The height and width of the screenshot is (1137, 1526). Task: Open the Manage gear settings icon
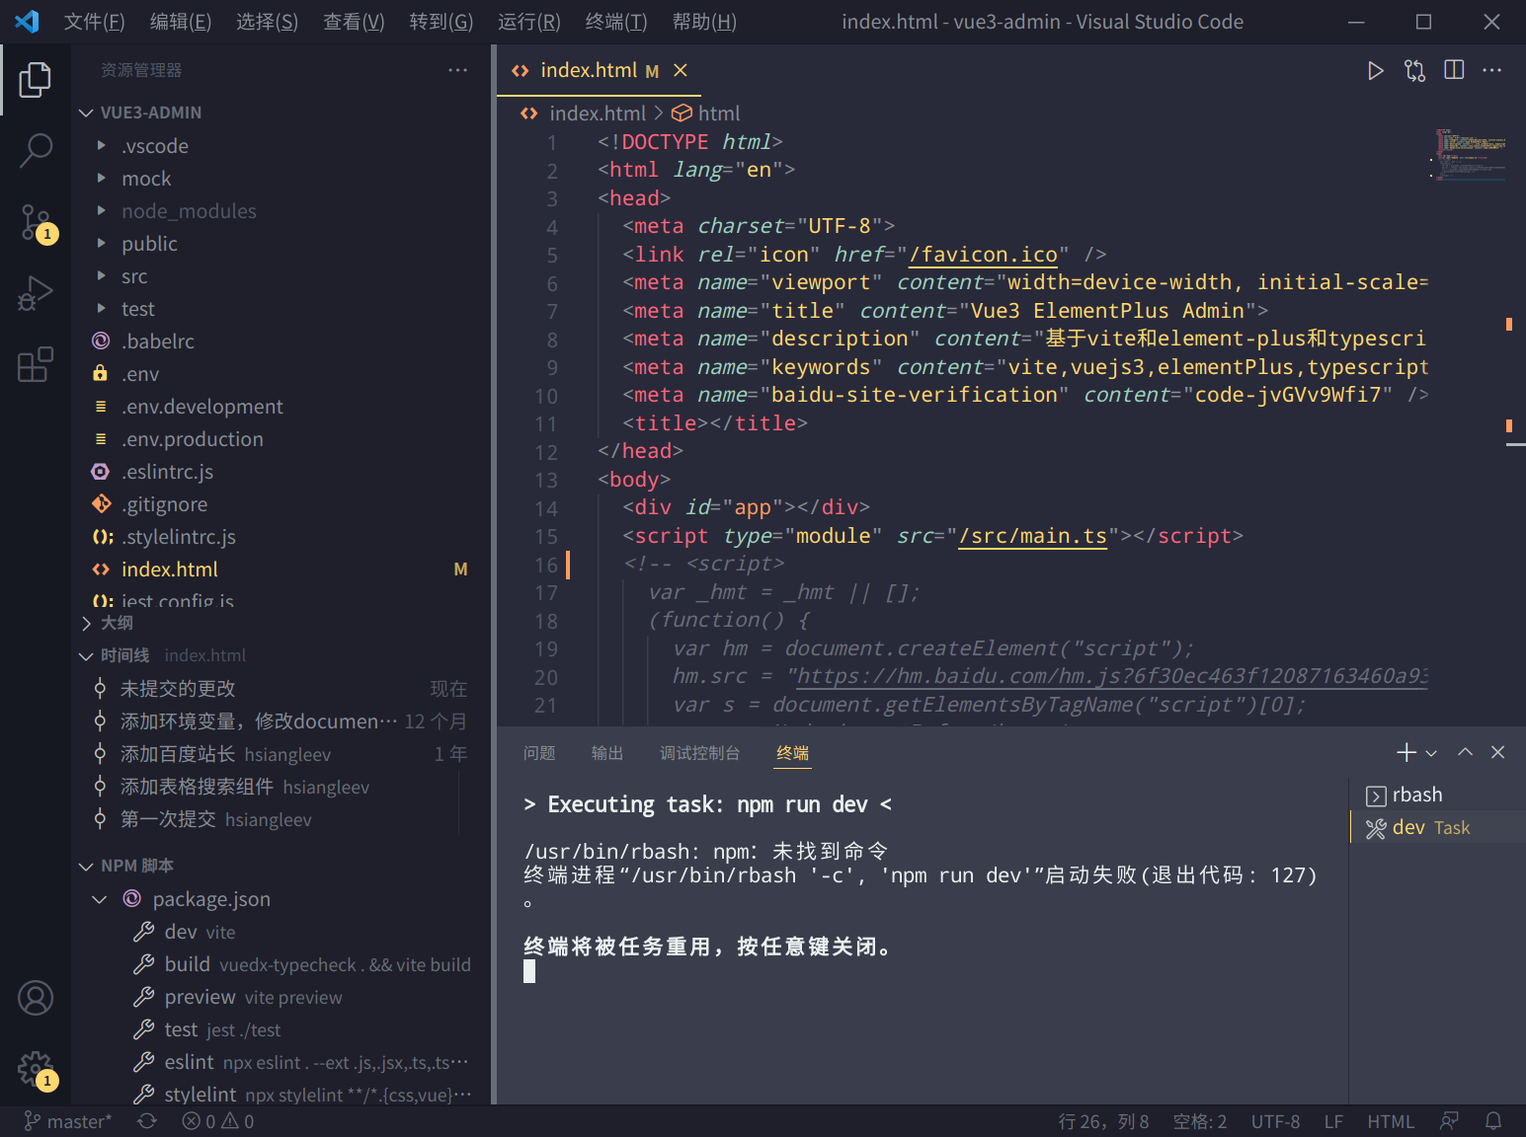tap(36, 1069)
